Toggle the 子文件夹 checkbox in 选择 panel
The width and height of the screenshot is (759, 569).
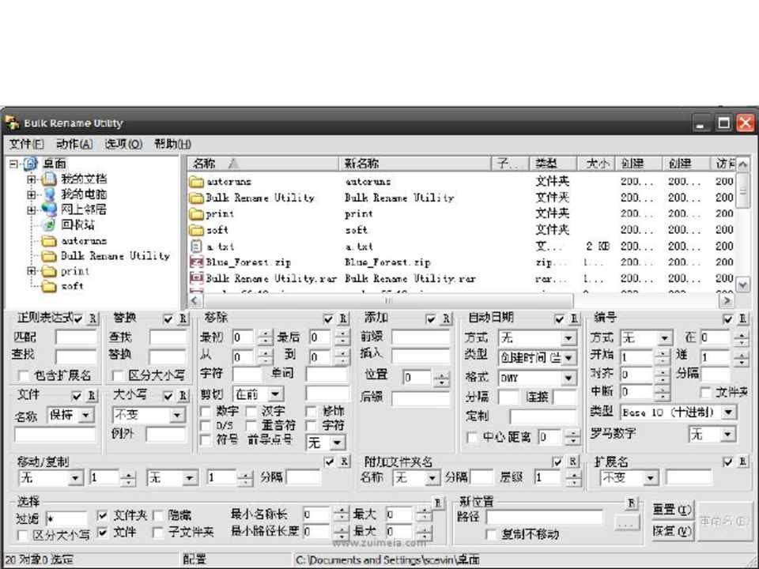tap(158, 533)
